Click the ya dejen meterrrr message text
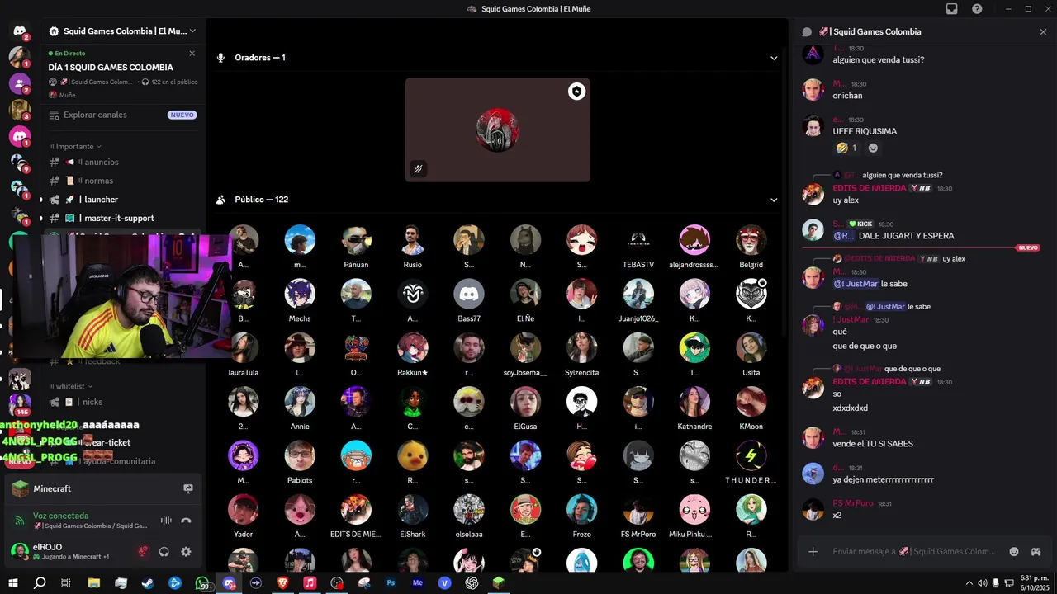1057x594 pixels. 883,479
